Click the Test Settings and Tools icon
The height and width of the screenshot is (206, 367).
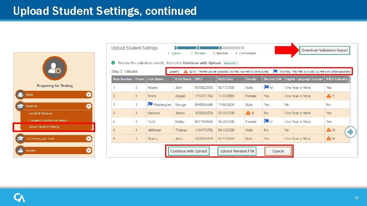[20, 138]
